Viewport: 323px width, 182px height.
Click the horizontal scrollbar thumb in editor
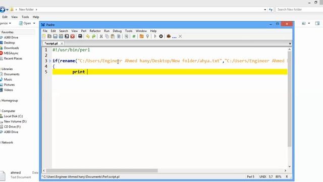click(102, 171)
